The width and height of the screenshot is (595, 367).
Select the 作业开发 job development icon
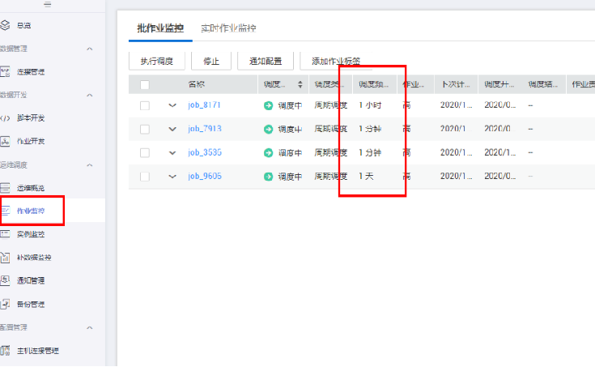(x=5, y=142)
